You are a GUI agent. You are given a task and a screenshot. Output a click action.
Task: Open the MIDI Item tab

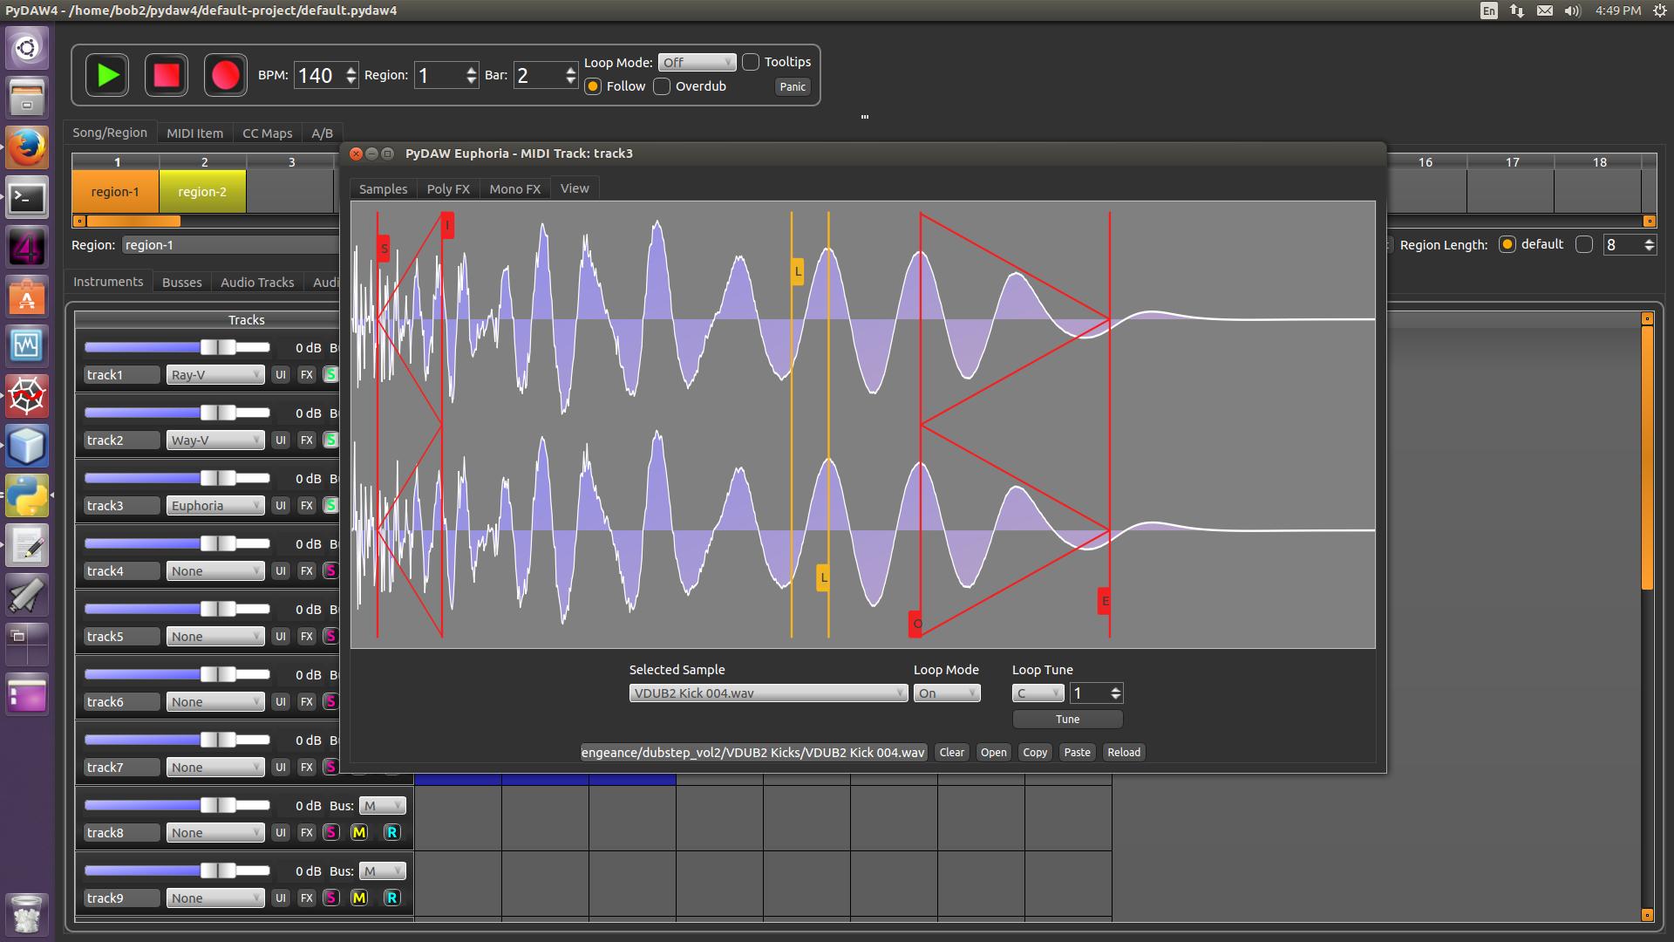click(194, 133)
